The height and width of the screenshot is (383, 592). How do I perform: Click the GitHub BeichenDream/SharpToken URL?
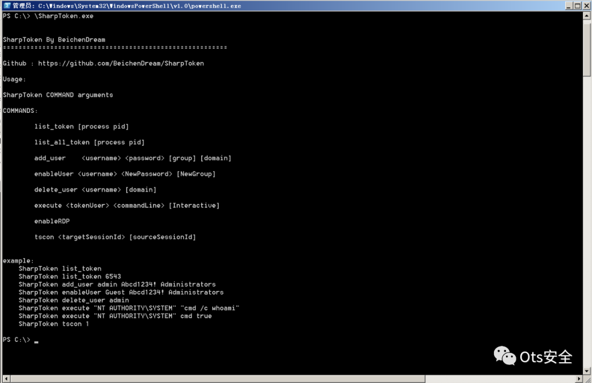121,64
